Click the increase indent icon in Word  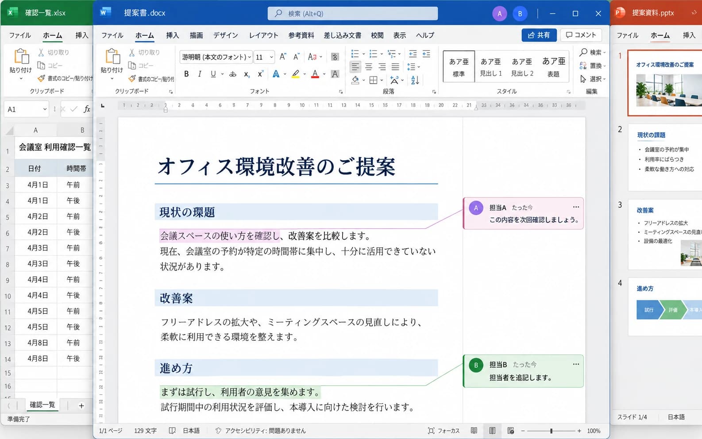coord(426,54)
